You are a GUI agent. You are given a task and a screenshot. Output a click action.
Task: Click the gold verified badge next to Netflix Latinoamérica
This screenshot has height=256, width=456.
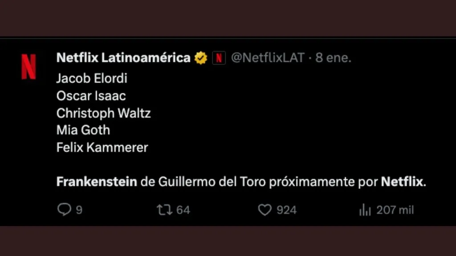tap(201, 57)
